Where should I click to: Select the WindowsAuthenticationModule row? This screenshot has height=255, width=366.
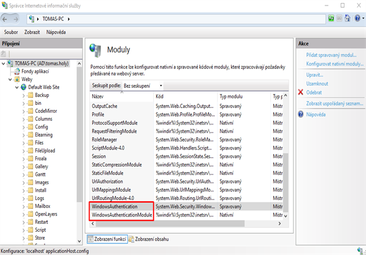(186, 215)
